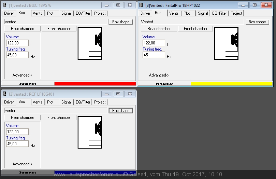Close the FaitalPro 18HP1022 window

point(266,5)
